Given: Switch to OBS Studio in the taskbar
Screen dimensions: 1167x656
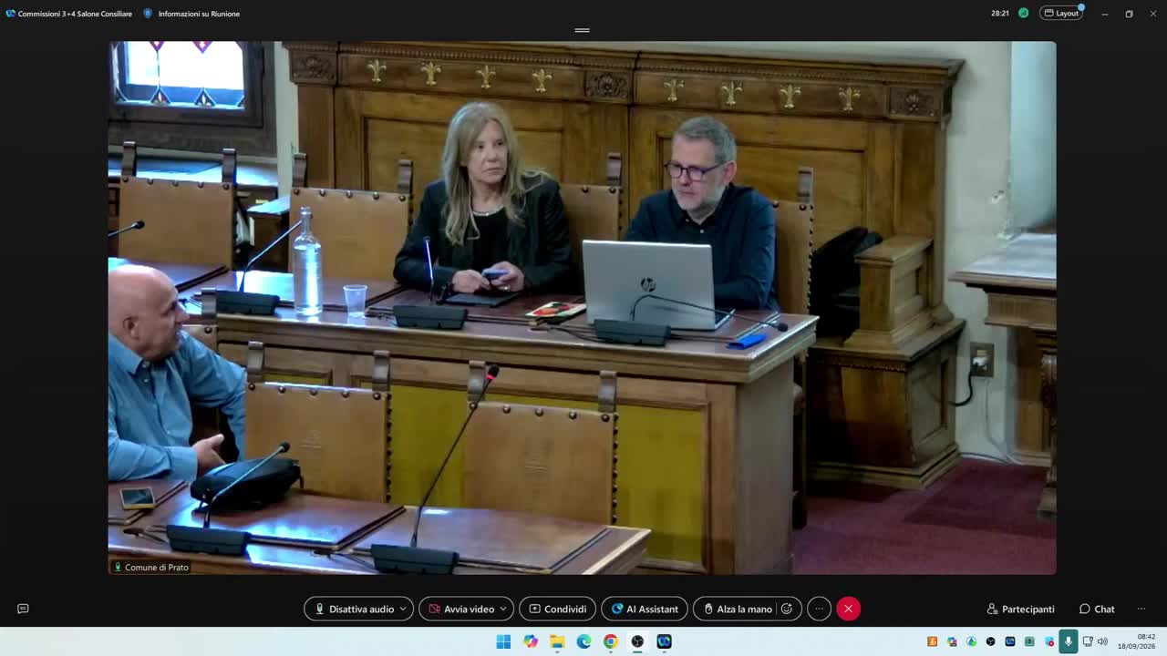Looking at the screenshot, I should 637,641.
